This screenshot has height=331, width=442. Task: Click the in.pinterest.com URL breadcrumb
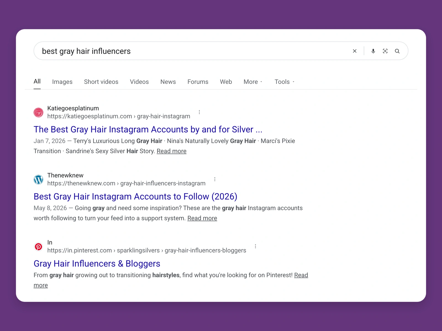pos(147,250)
